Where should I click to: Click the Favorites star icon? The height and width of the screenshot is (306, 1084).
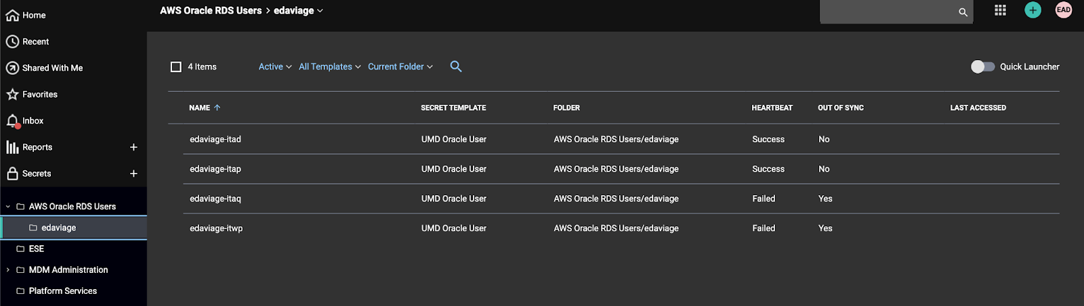click(x=12, y=95)
